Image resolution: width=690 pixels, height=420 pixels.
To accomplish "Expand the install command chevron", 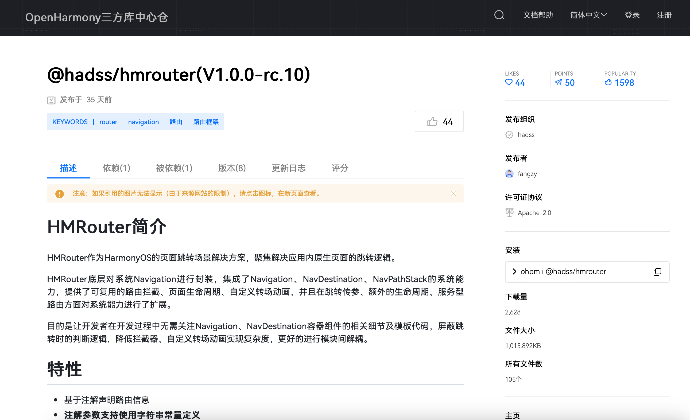I will (x=514, y=271).
